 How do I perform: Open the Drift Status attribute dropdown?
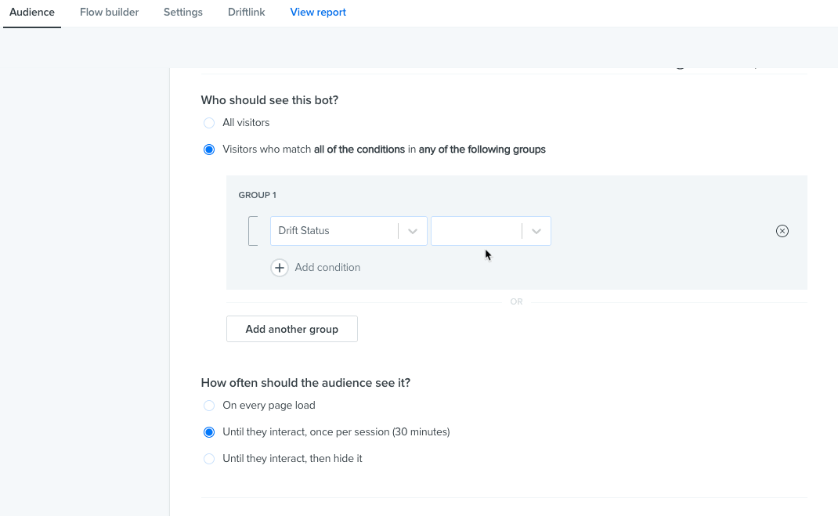(x=349, y=231)
